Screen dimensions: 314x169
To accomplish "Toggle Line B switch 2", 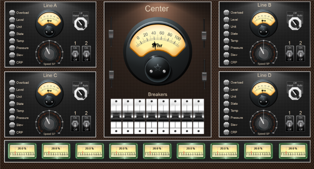I will tap(300, 54).
